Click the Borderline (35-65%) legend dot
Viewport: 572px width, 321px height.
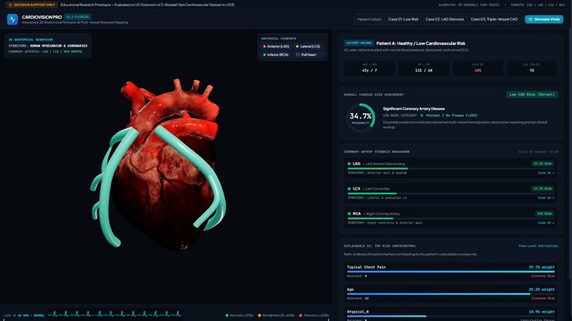[x=259, y=315]
